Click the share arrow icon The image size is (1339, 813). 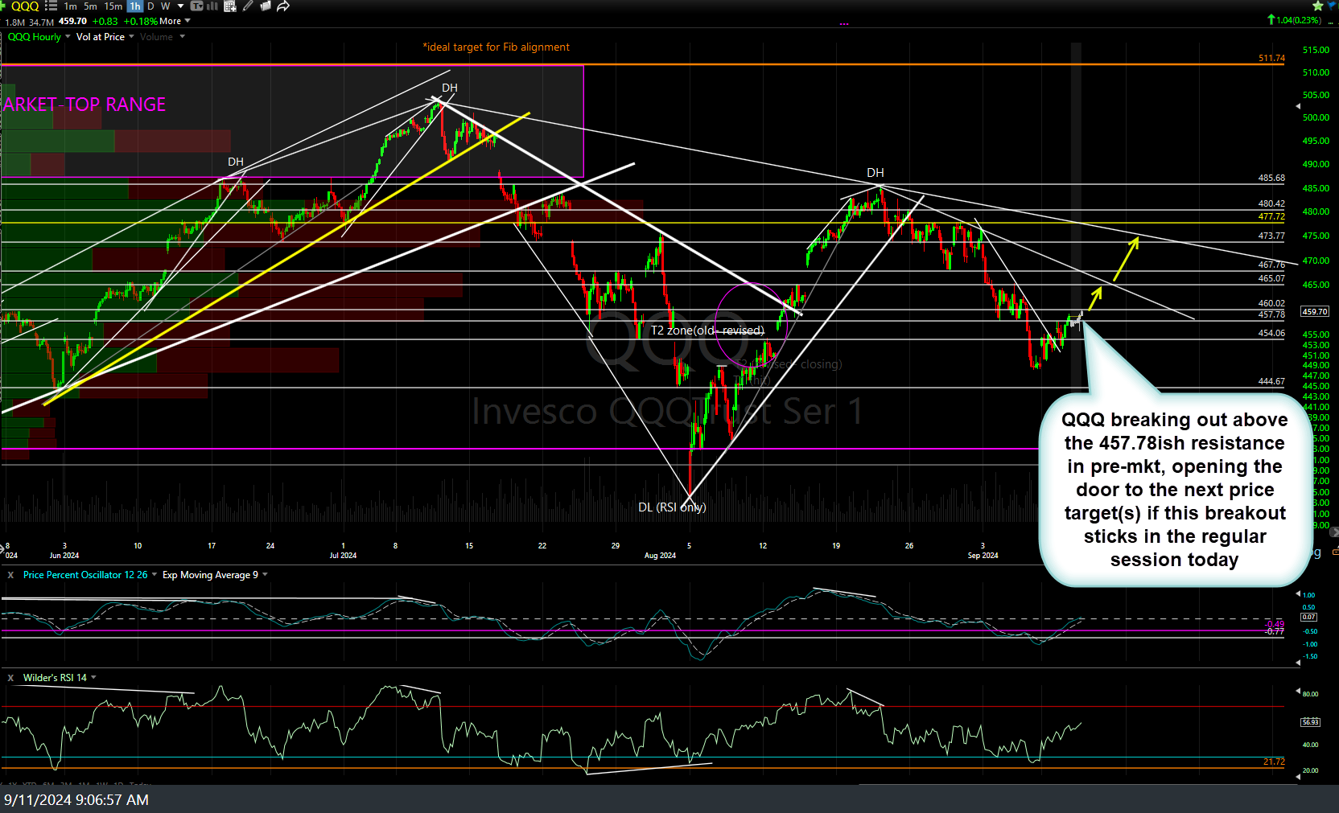click(282, 6)
